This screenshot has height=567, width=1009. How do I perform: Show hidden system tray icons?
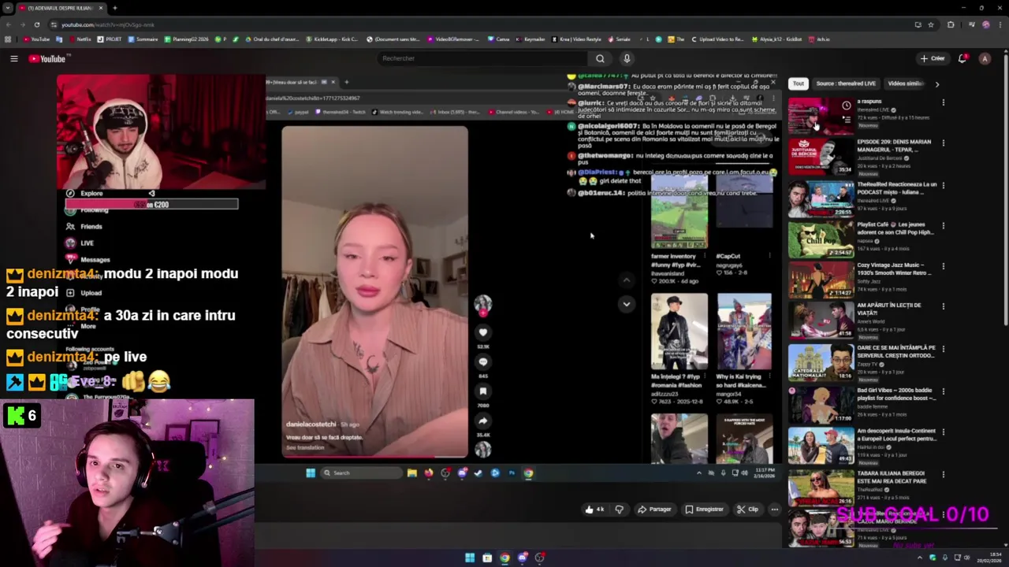click(x=919, y=558)
